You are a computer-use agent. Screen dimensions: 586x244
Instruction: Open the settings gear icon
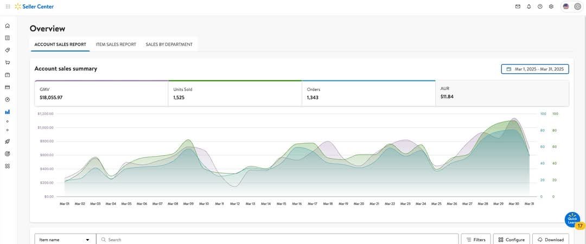551,7
